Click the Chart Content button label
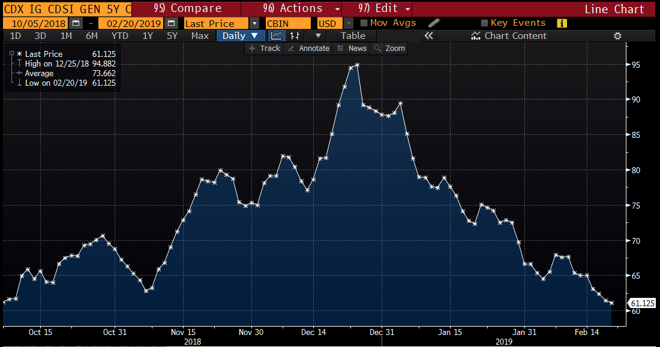The height and width of the screenshot is (347, 660). tap(515, 36)
